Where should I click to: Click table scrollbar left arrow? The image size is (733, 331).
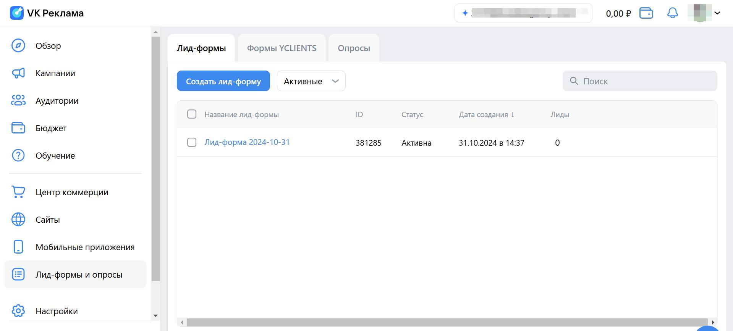[x=182, y=322]
